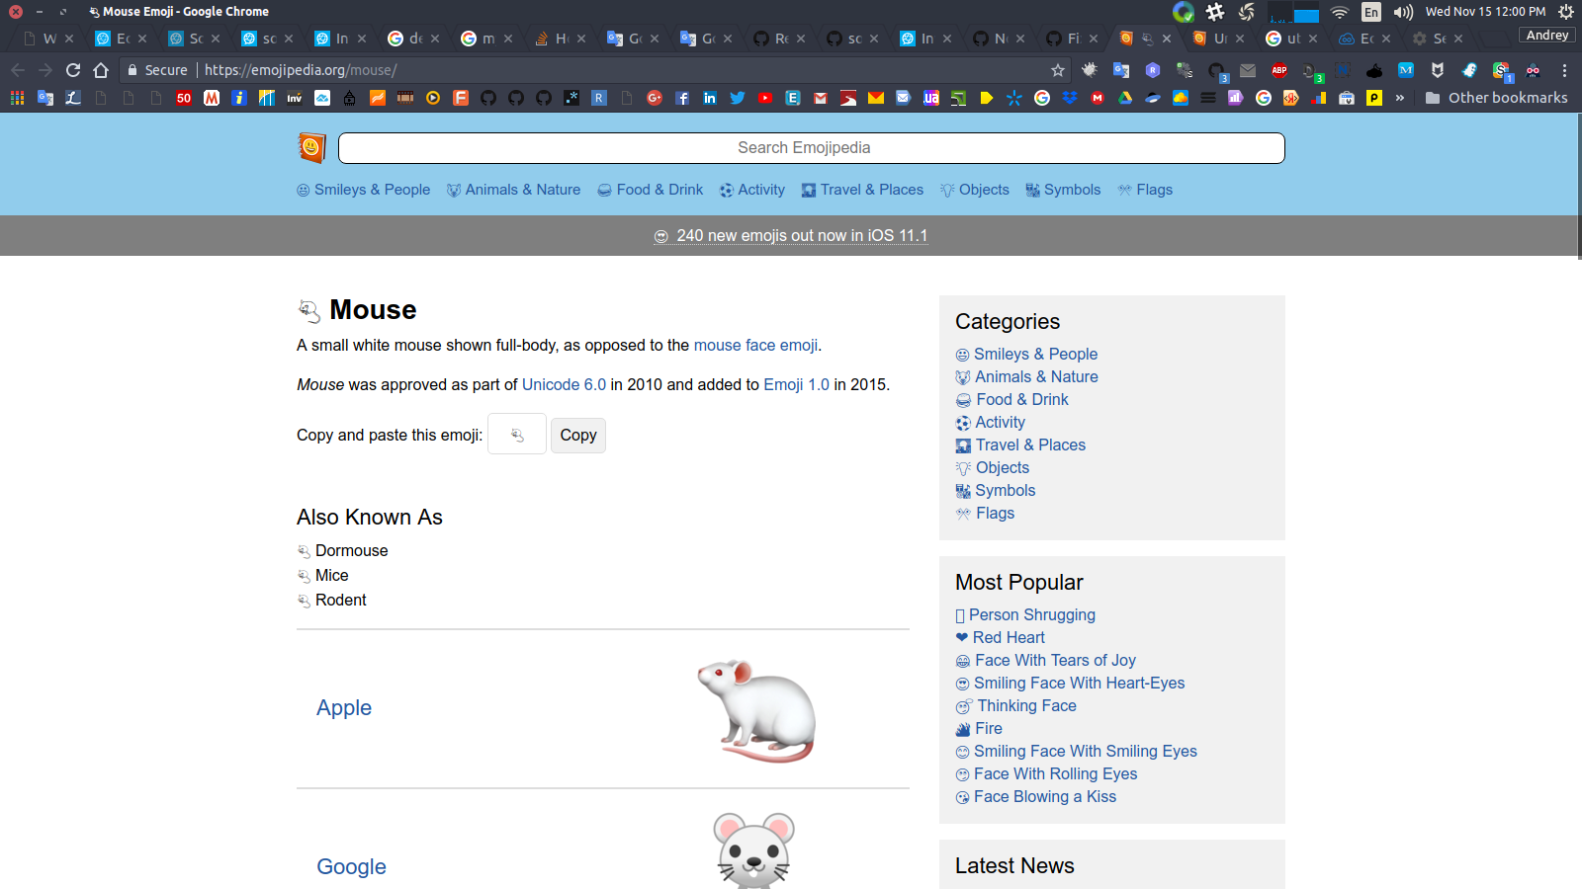The width and height of the screenshot is (1582, 889).
Task: Click the LinkedIn bookmark icon
Action: point(710,98)
